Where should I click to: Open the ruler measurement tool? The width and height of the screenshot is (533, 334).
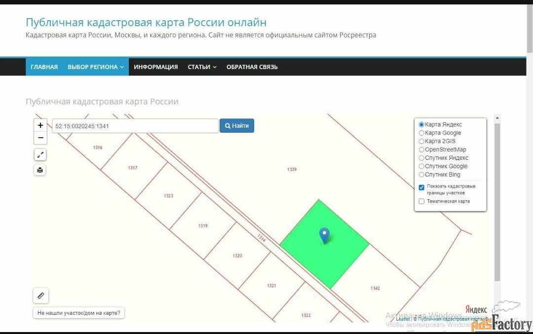click(x=40, y=296)
